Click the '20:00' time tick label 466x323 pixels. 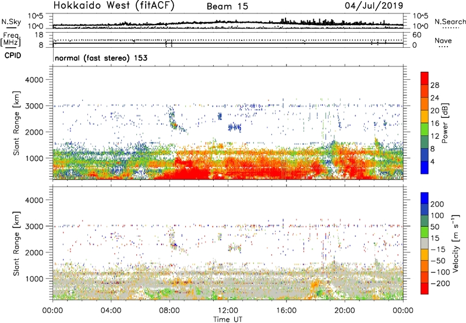point(344,311)
